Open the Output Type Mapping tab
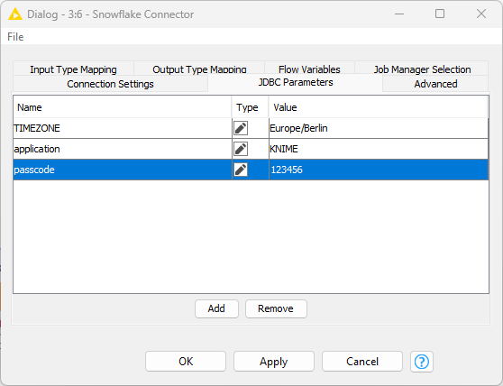Image resolution: width=503 pixels, height=386 pixels. [199, 69]
